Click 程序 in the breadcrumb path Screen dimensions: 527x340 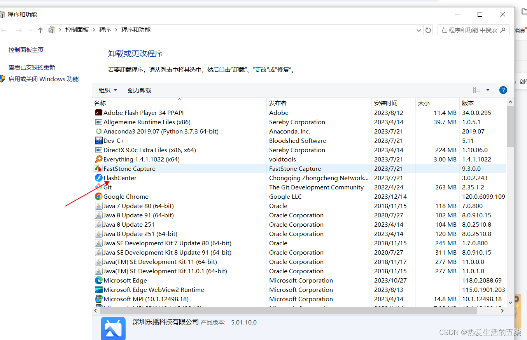[x=105, y=30]
